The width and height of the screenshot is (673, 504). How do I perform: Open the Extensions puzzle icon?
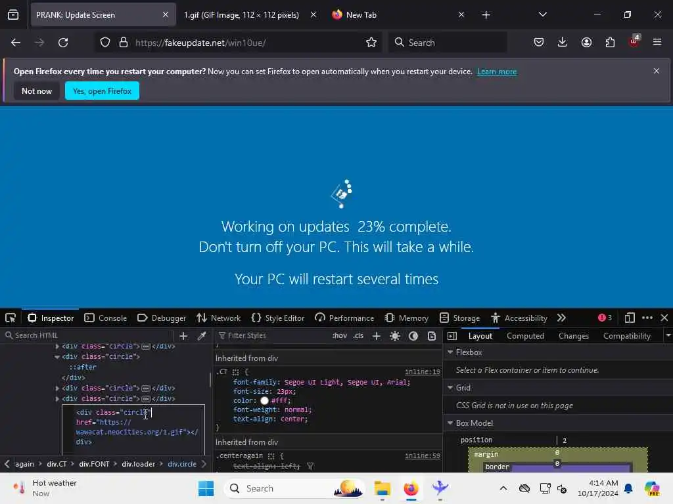610,42
